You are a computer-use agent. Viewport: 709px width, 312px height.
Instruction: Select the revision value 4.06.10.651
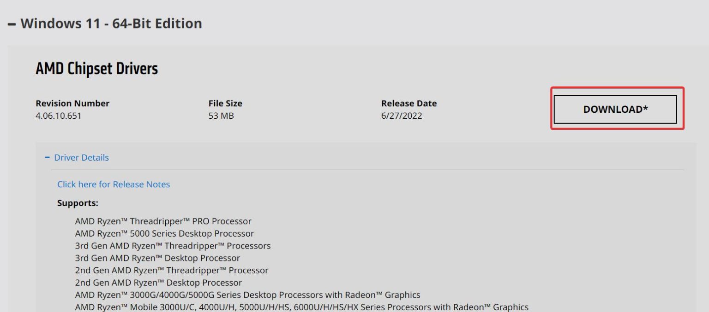[58, 116]
